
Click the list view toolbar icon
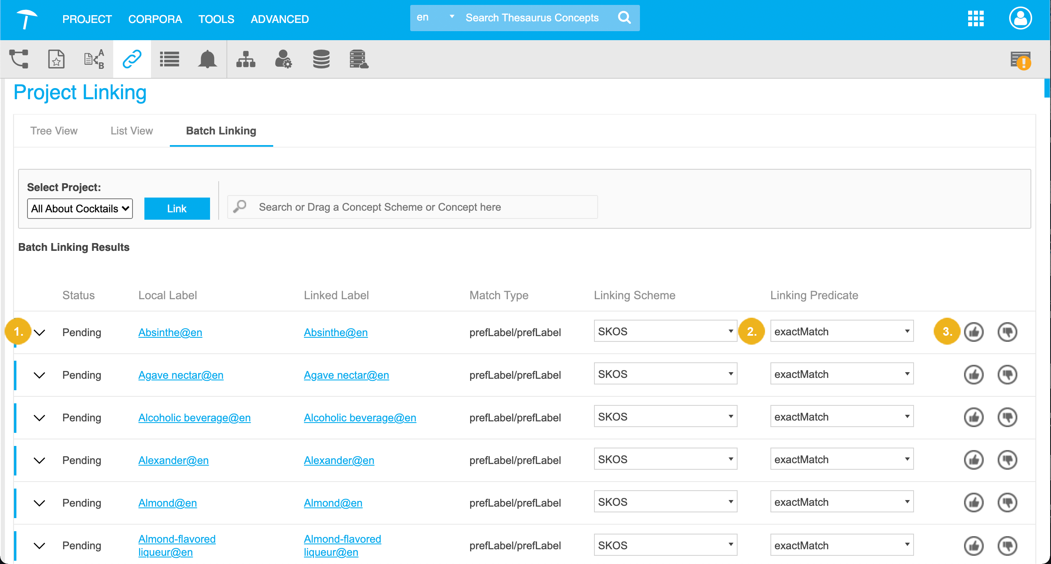169,59
